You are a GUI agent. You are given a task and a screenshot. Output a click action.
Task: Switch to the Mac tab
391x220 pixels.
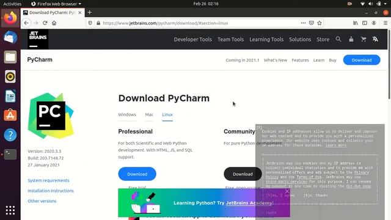[x=149, y=115]
